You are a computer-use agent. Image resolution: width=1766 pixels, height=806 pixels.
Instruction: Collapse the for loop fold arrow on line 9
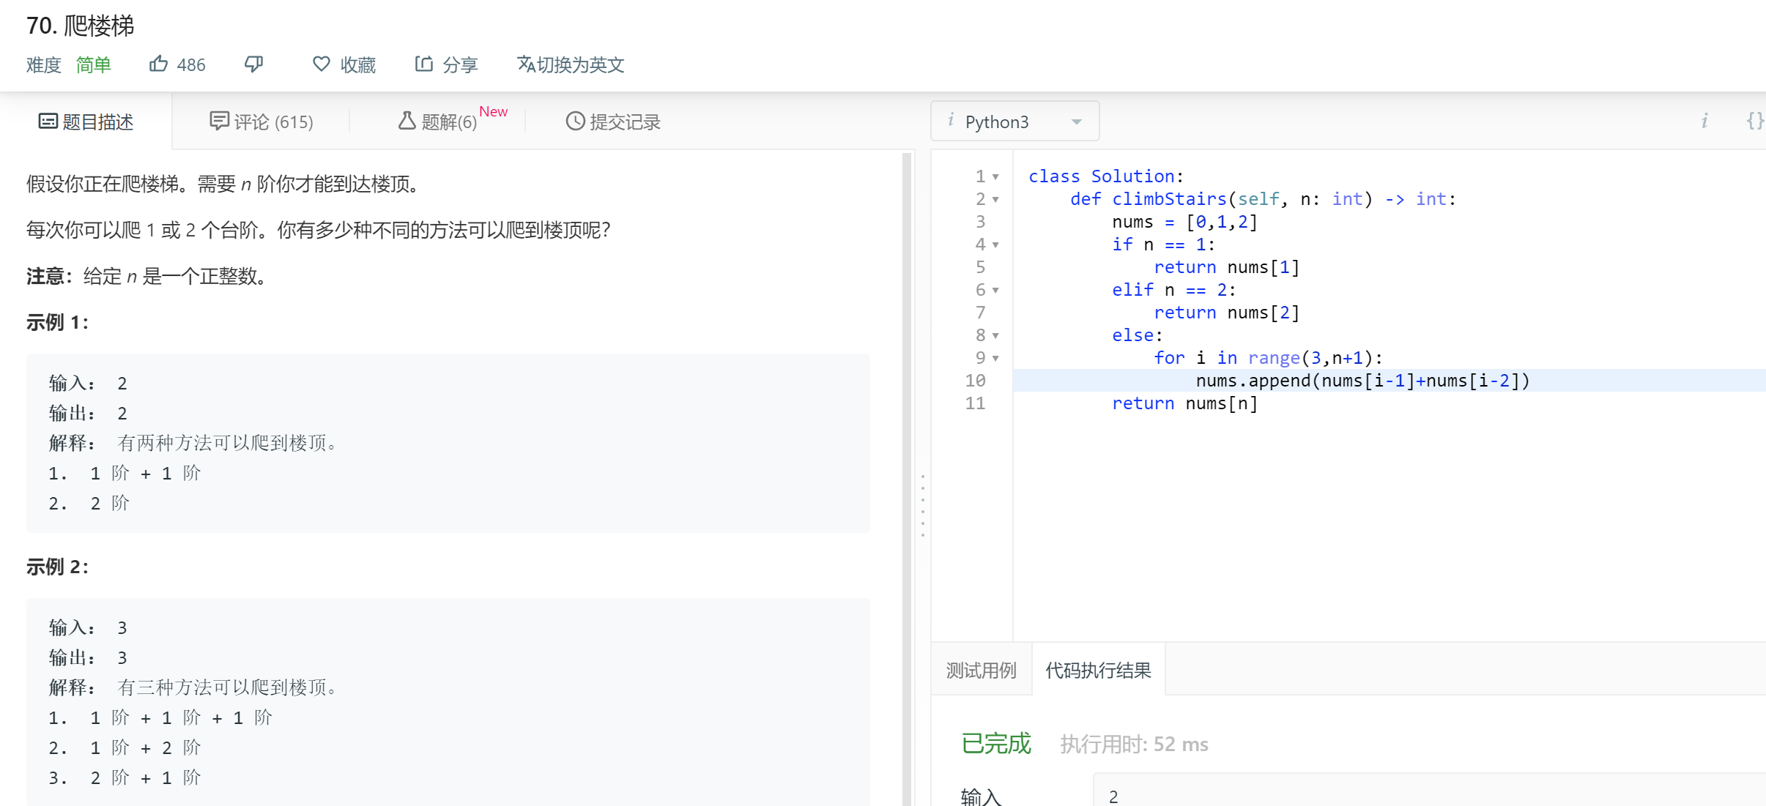997,358
